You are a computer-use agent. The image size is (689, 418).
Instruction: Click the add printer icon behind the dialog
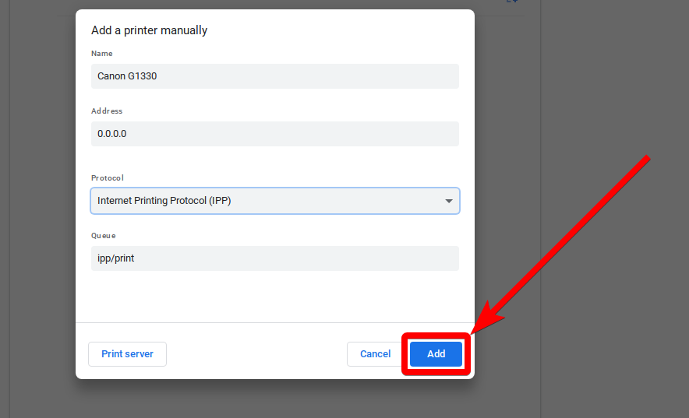tap(512, 2)
